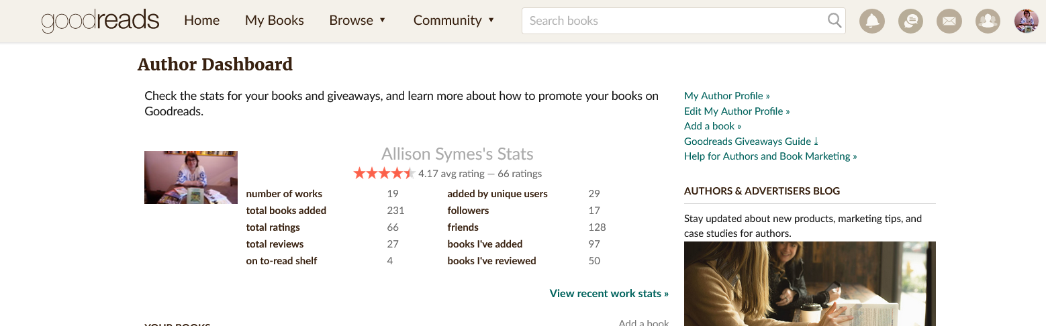Focus the Search books input field
Screen dimensions: 1046x326
[x=673, y=21]
